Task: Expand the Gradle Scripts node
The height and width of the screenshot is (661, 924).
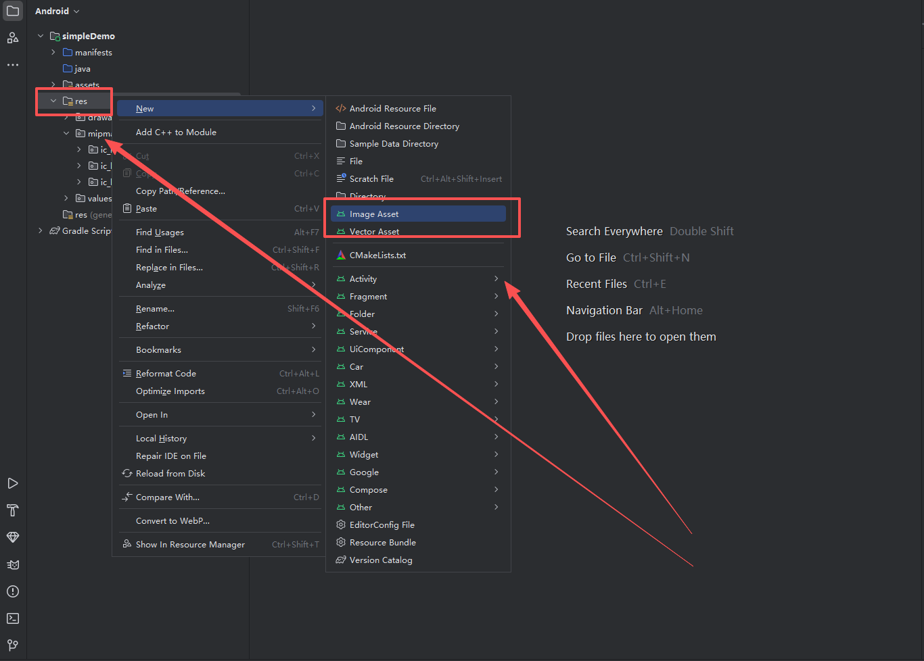Action: [x=41, y=231]
